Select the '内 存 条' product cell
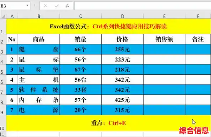 pyautogui.click(x=39, y=100)
